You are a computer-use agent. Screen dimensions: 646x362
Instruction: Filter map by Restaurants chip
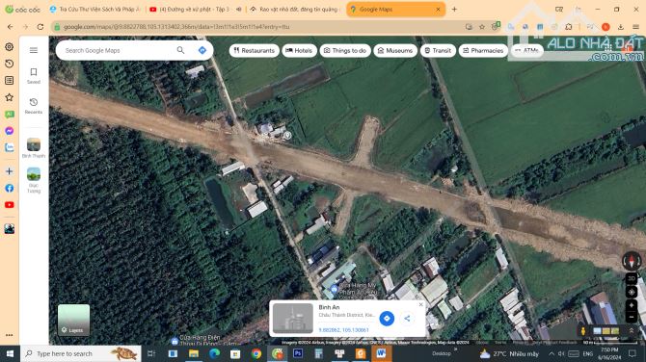pyautogui.click(x=255, y=51)
